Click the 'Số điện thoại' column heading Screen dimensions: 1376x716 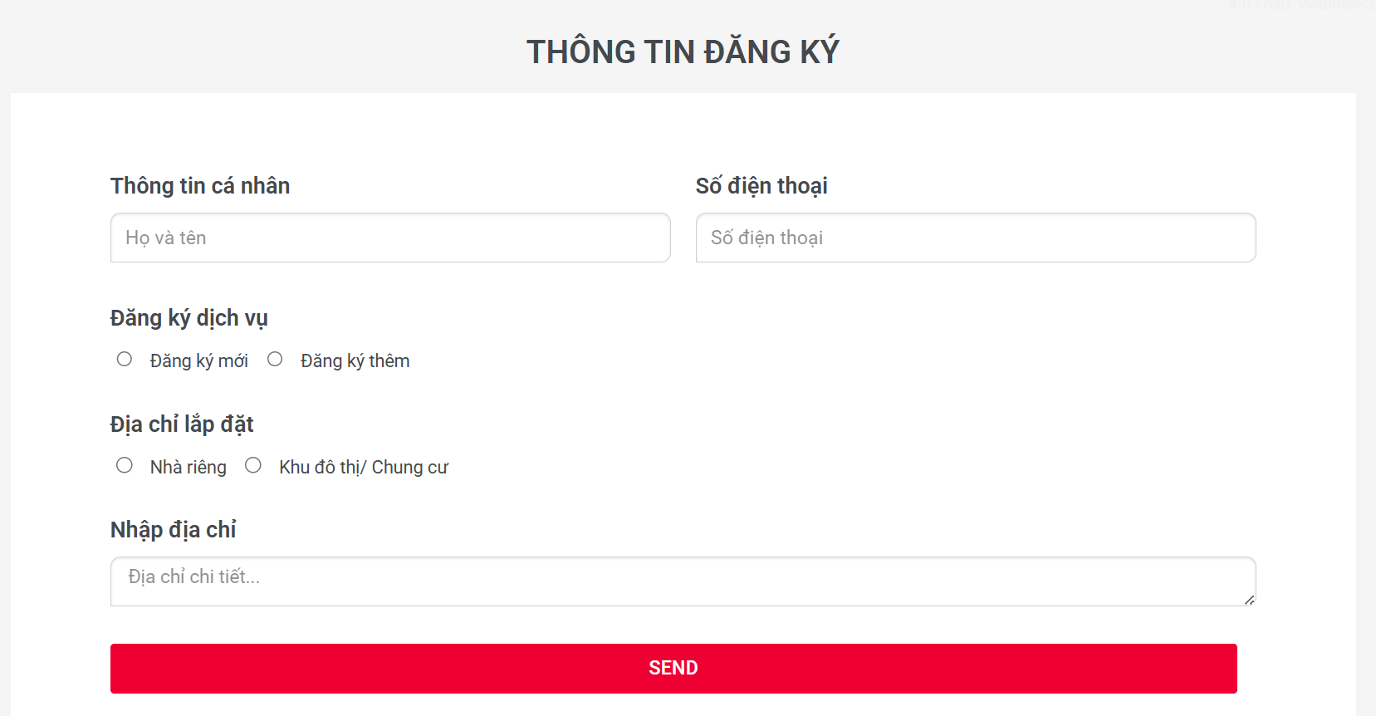point(761,185)
